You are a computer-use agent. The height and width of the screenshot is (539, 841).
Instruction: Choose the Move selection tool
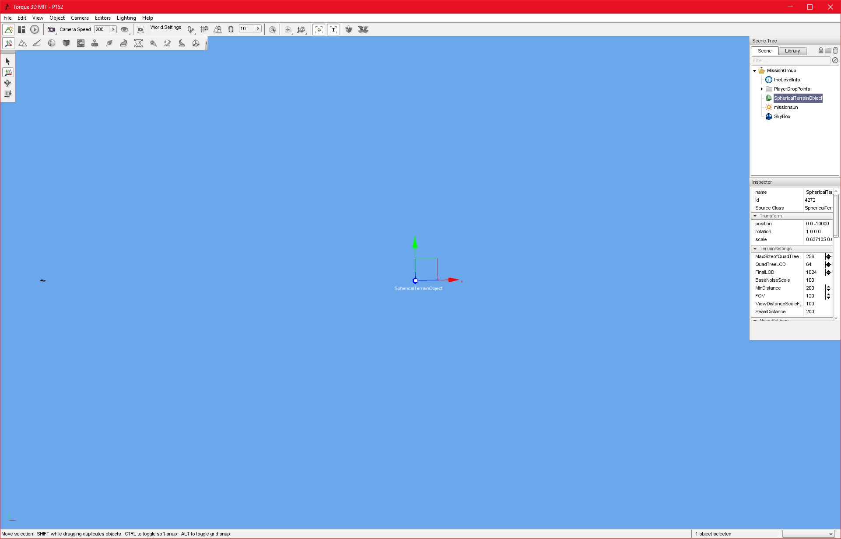[8, 72]
